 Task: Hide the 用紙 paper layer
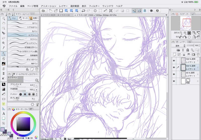click(174, 81)
